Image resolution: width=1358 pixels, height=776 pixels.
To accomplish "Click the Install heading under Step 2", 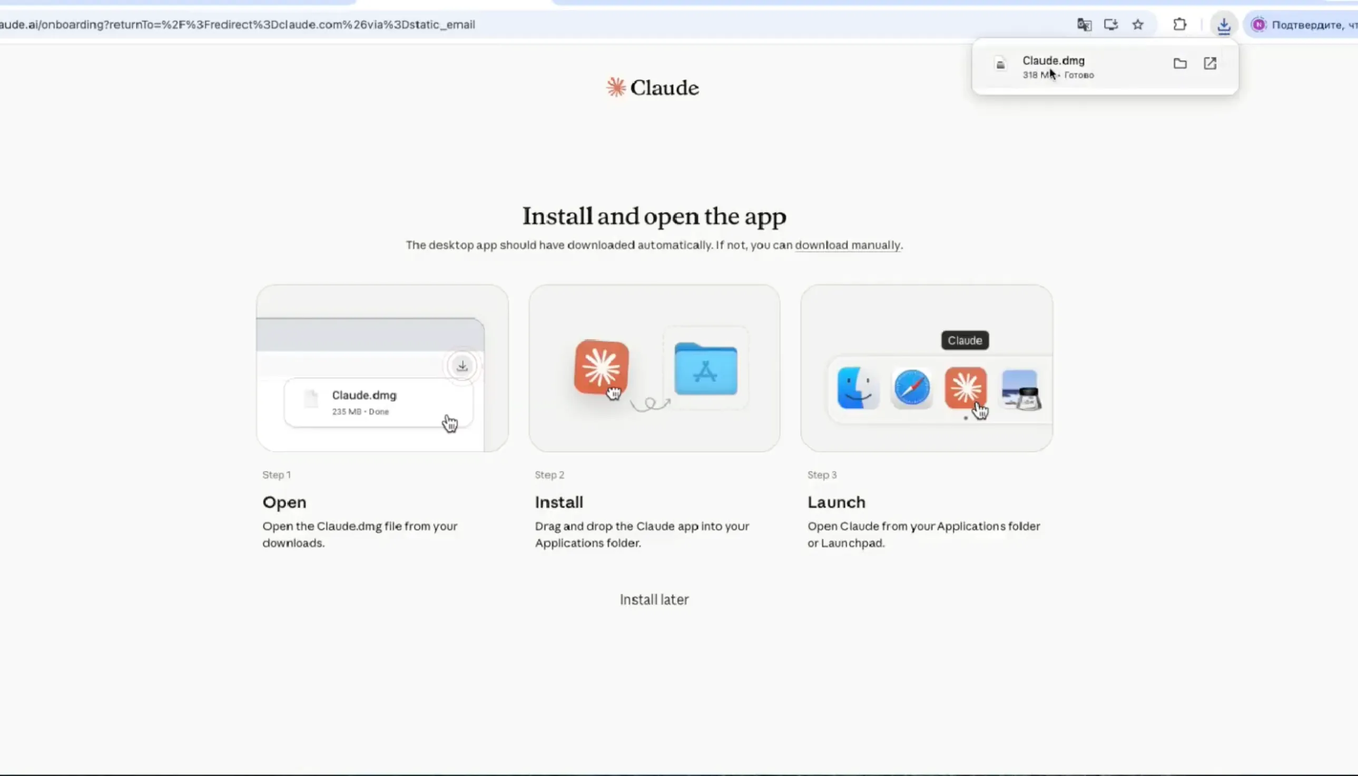I will [x=559, y=502].
